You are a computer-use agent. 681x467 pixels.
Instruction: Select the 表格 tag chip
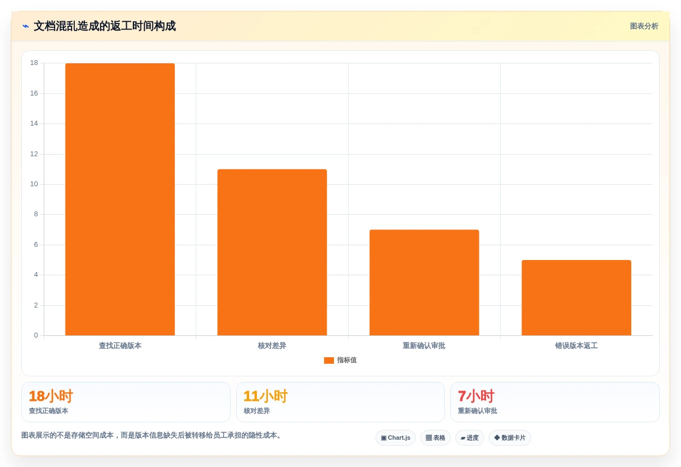(436, 438)
